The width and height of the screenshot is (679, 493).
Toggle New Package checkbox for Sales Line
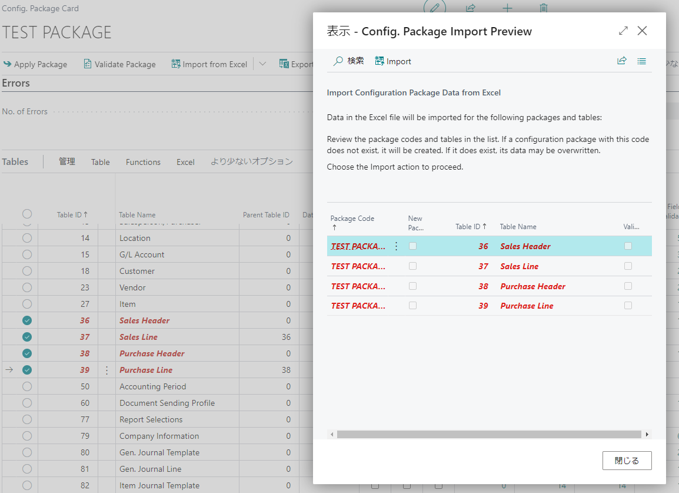coord(412,266)
